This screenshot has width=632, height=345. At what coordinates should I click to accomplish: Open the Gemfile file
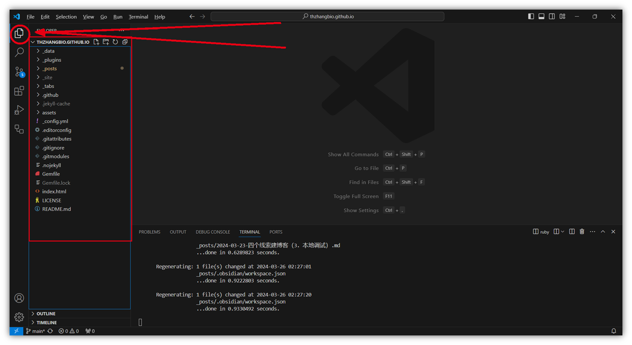point(80,174)
